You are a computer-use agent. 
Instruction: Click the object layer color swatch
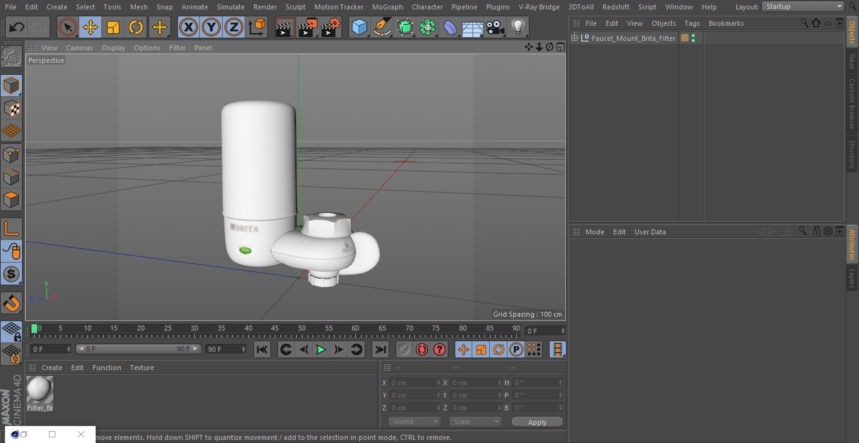click(x=685, y=38)
